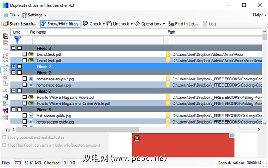Sort by the File Name column header

(96, 32)
